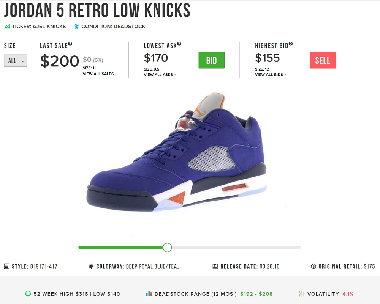Image resolution: width=380 pixels, height=304 pixels.
Task: Expand the View All Asks list
Action: [x=160, y=75]
